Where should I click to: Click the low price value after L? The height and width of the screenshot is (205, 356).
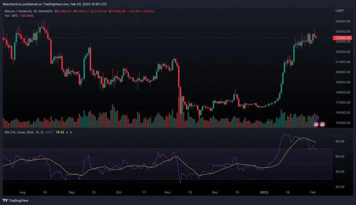coord(100,11)
